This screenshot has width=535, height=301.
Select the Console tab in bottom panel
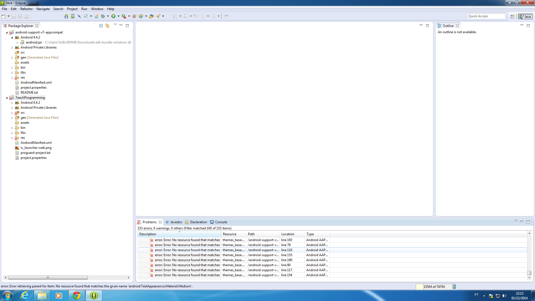(221, 222)
